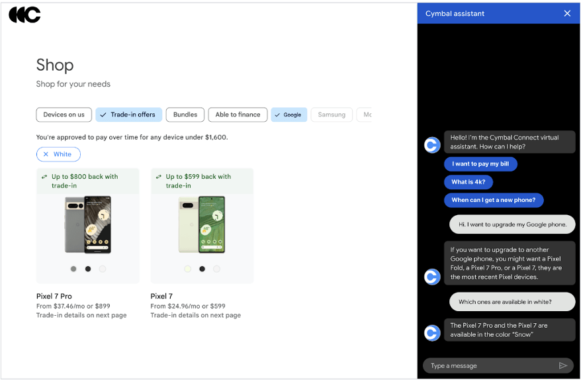Select the Bundles filter chip

(x=185, y=115)
